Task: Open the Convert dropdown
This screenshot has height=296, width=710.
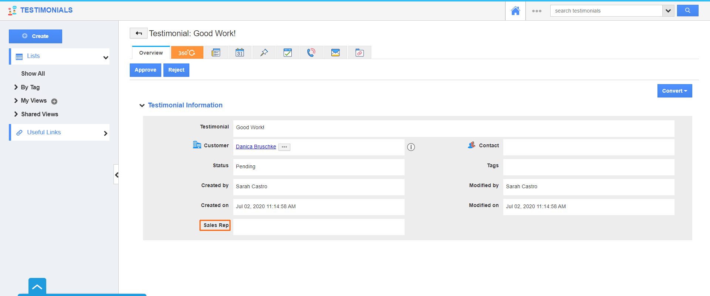Action: pos(674,91)
